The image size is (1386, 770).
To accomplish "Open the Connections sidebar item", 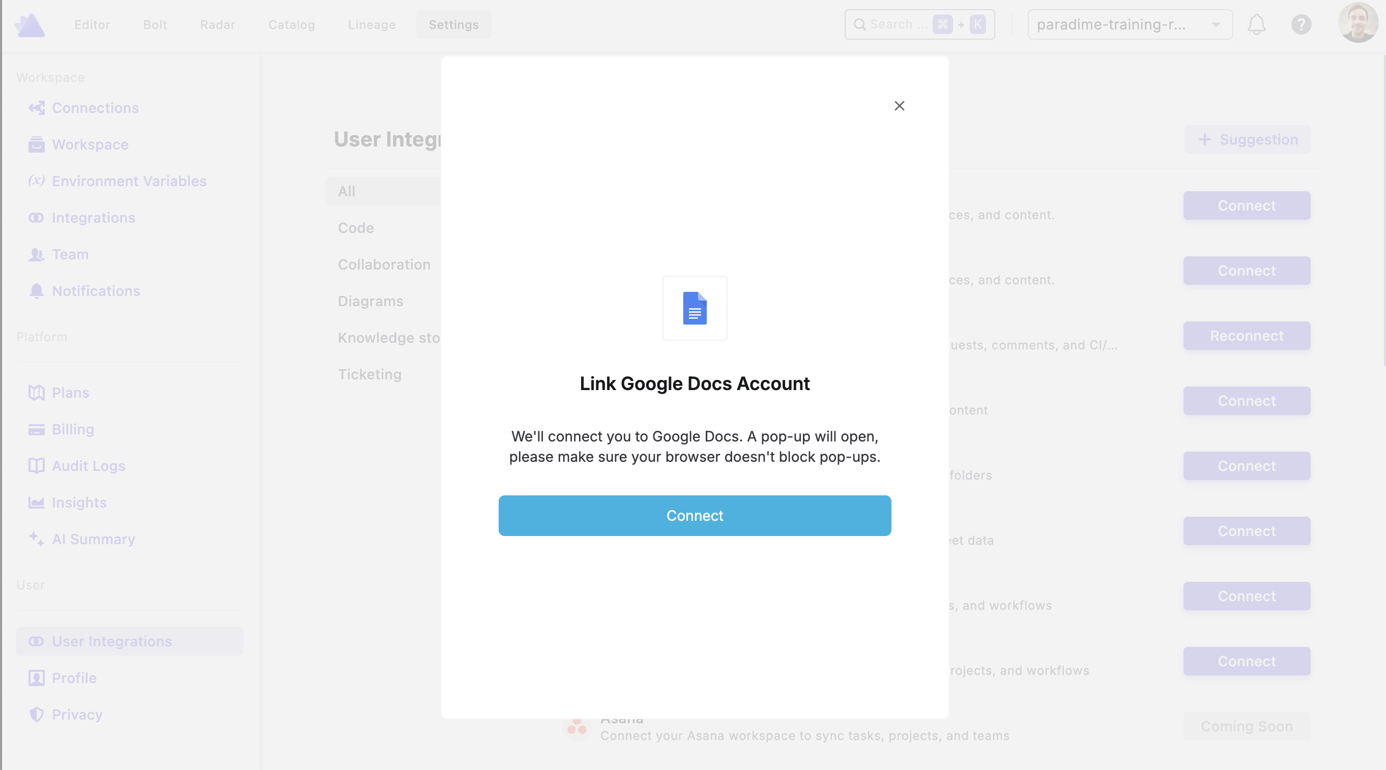I will coord(95,108).
